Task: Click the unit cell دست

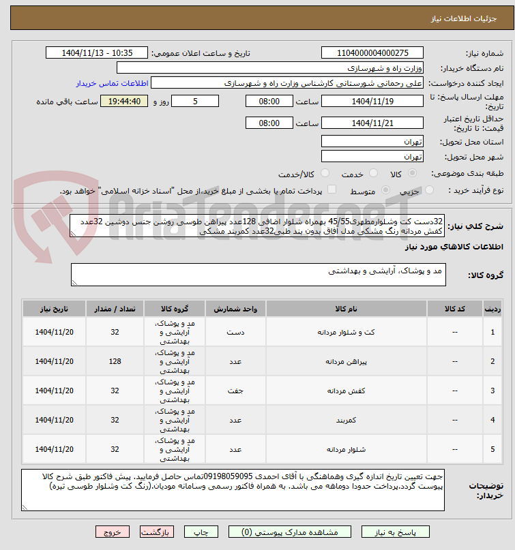Action: pos(235,332)
